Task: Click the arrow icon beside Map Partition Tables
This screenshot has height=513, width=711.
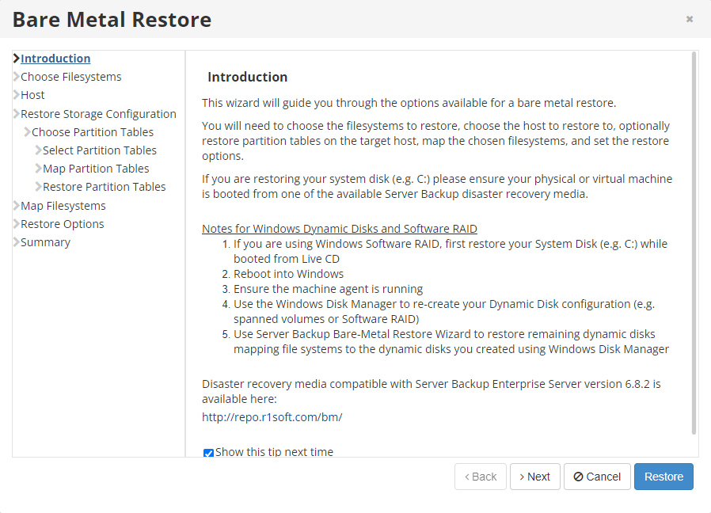Action: (x=38, y=169)
